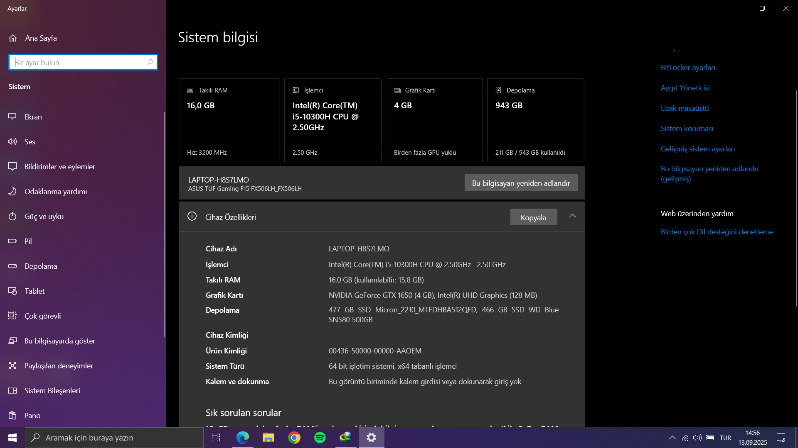
Task: Open BitLocker ayarları link
Action: 688,68
